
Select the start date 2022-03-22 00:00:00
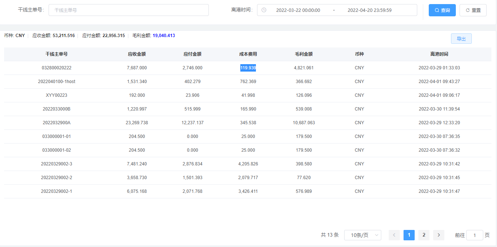click(298, 10)
